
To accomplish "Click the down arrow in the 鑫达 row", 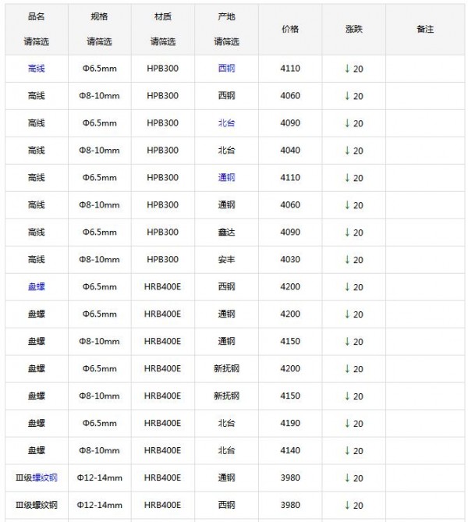I will [x=348, y=233].
